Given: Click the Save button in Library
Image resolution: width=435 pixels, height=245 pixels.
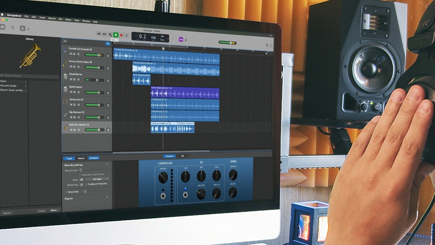Looking at the screenshot, I should (54, 210).
